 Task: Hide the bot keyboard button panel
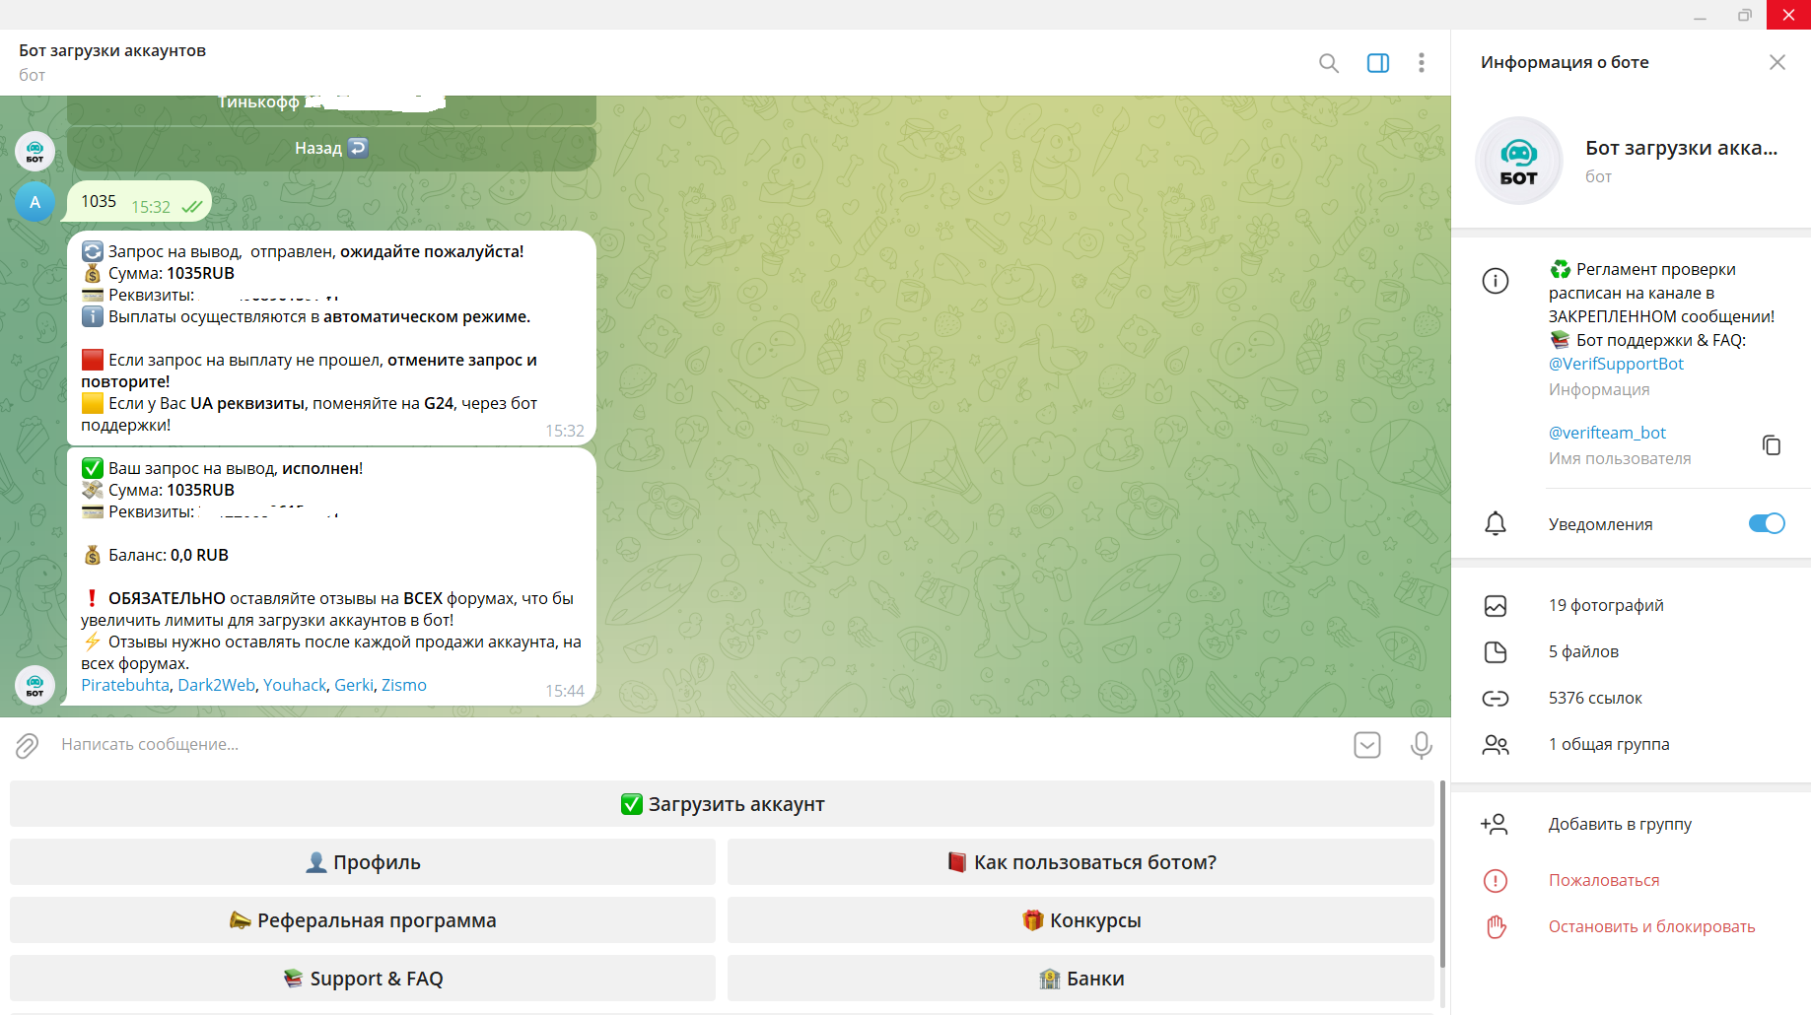pyautogui.click(x=1366, y=745)
